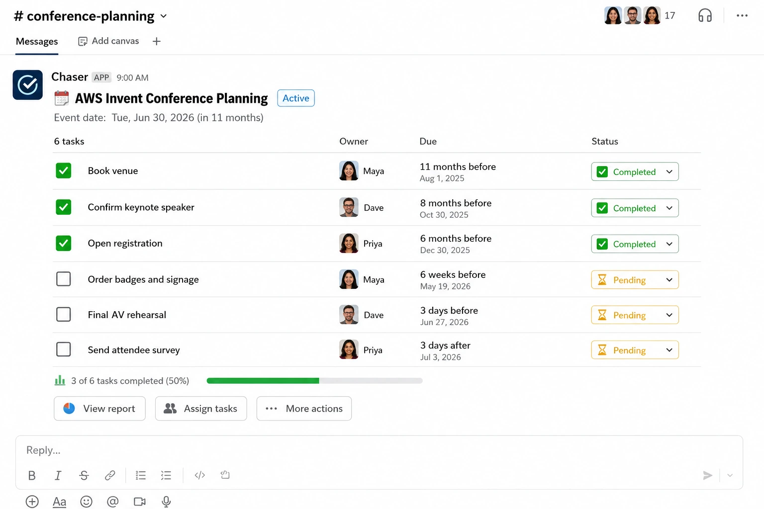The image size is (764, 509).
Task: Apply strikethrough formatting in composer
Action: point(84,476)
